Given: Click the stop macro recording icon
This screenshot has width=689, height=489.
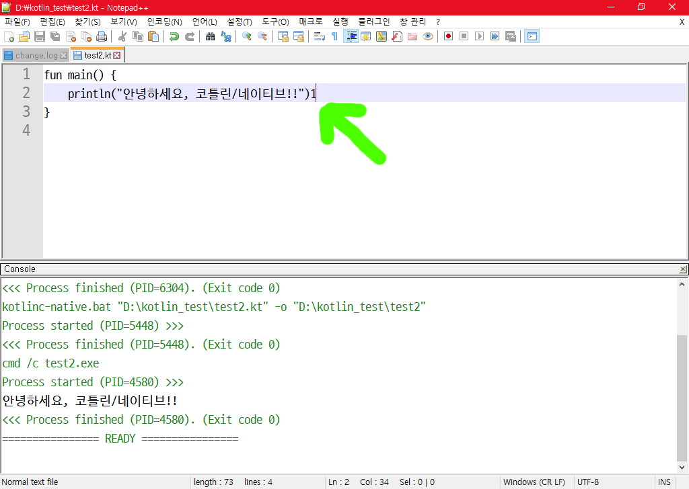Looking at the screenshot, I should 464,36.
